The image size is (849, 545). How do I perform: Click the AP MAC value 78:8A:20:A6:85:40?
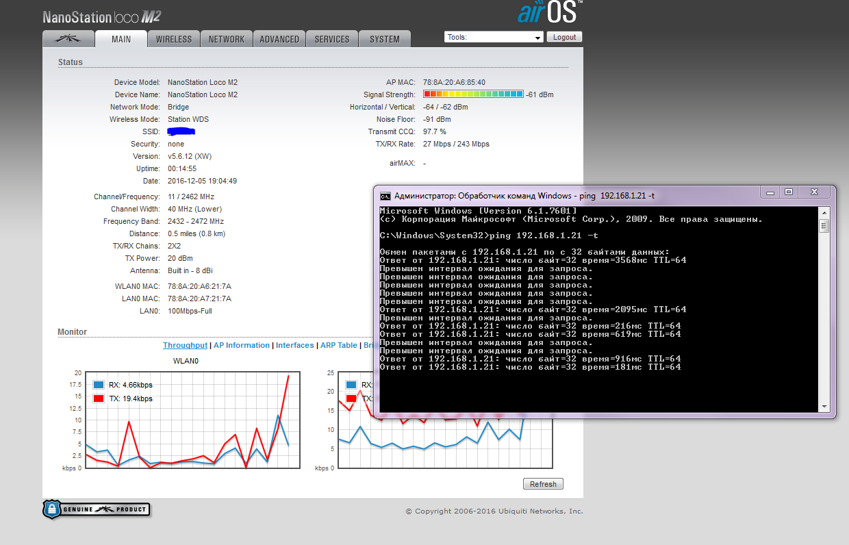[x=454, y=82]
